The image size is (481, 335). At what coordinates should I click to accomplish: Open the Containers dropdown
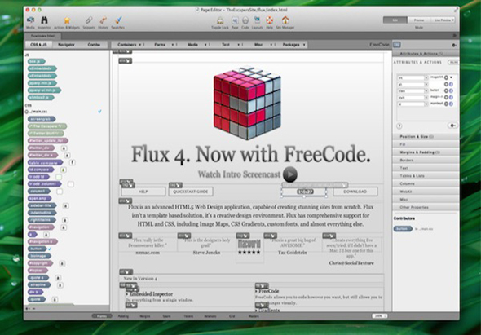(x=130, y=45)
